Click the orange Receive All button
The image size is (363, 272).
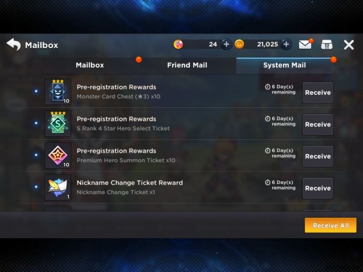331,225
